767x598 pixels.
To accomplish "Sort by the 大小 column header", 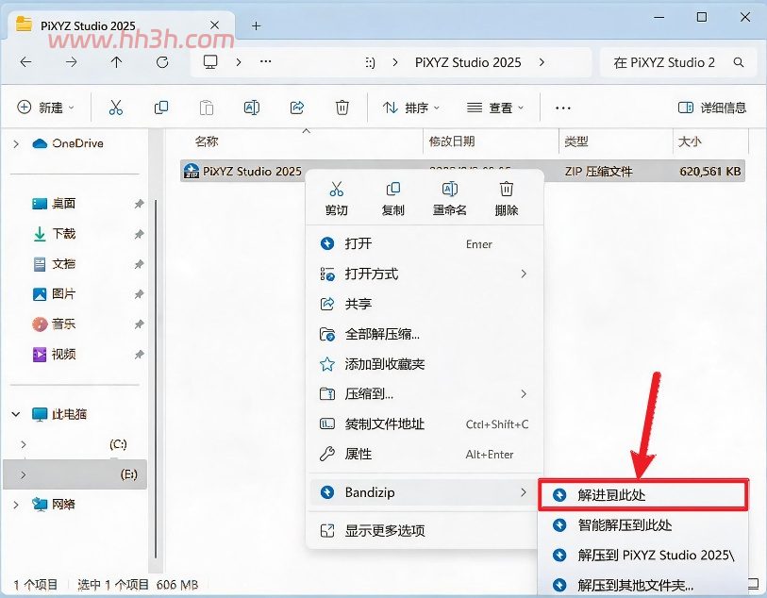I will (690, 141).
